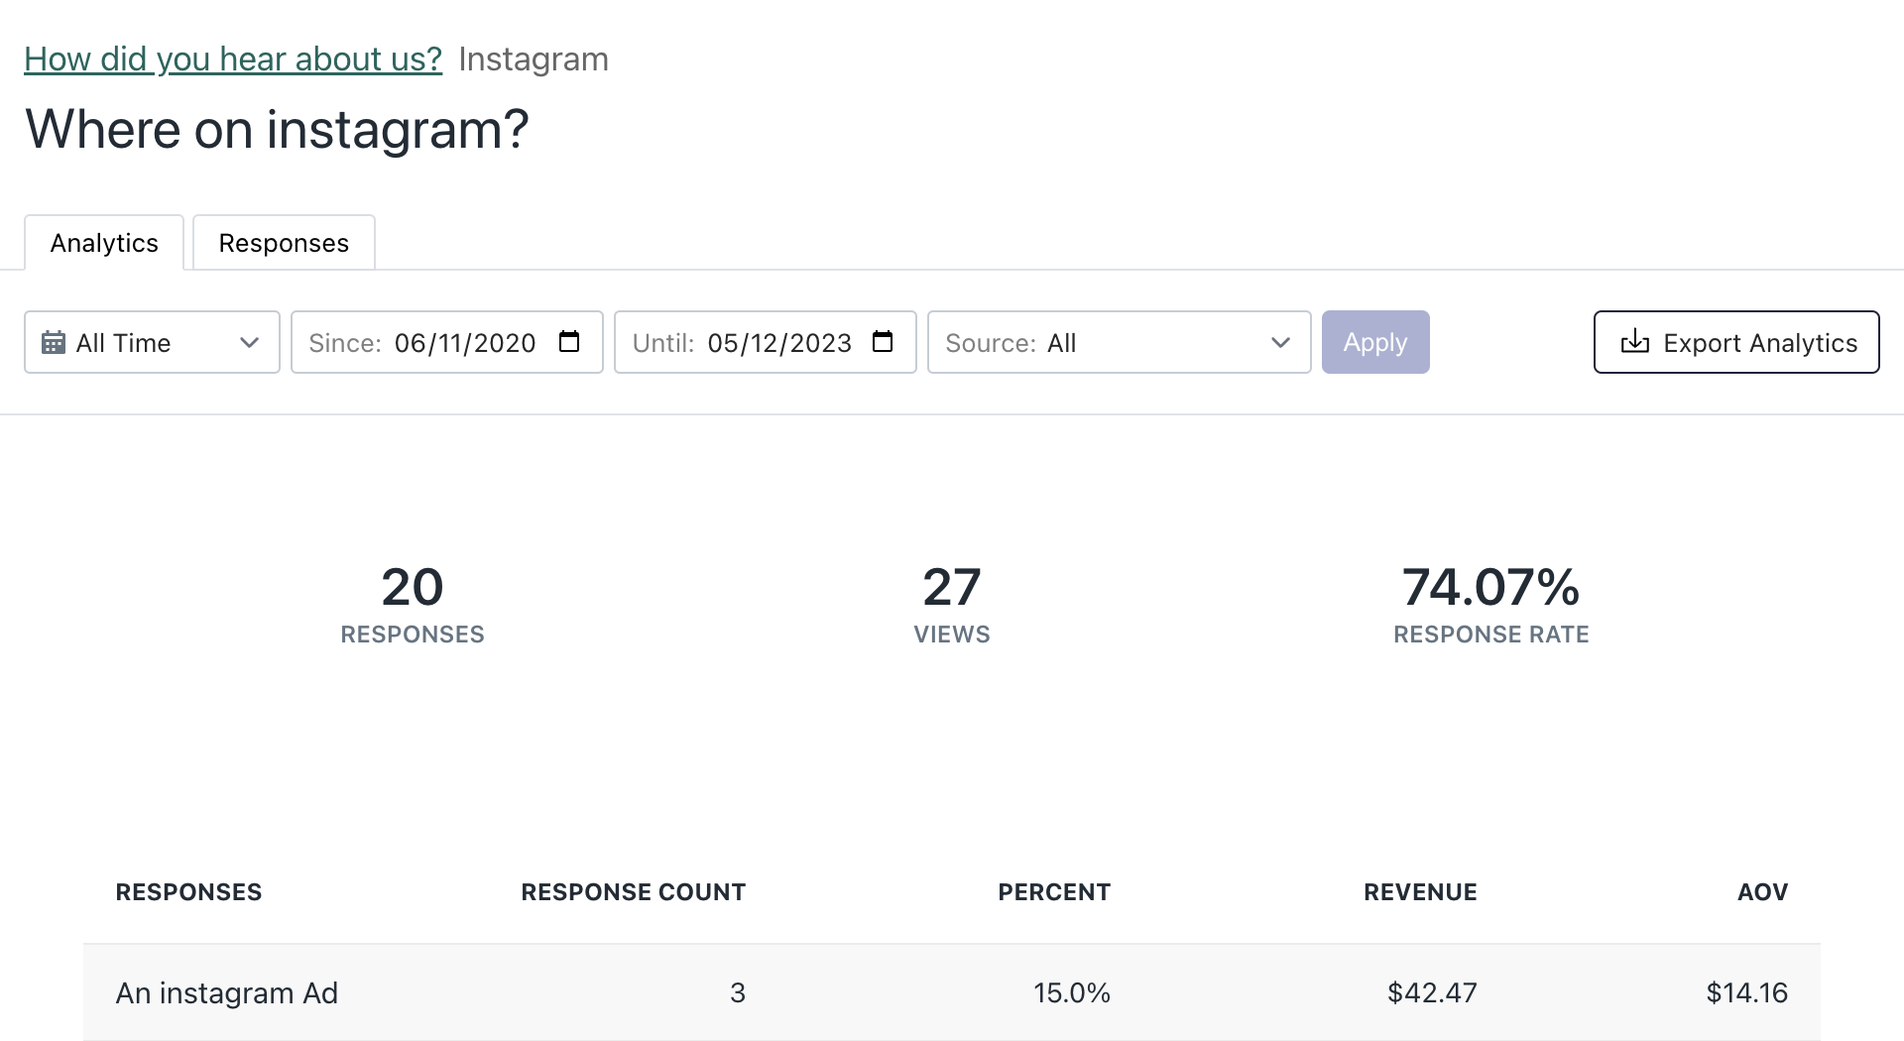Open the Until date picker calendar icon
1904x1041 pixels.
883,342
